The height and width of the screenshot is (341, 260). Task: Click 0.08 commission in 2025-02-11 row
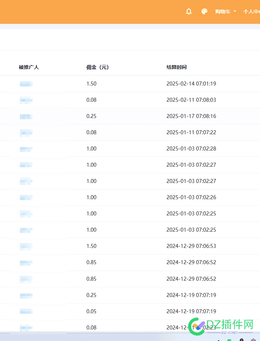[x=91, y=100]
